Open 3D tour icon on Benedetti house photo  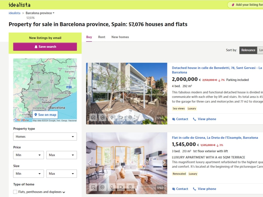(x=103, y=117)
